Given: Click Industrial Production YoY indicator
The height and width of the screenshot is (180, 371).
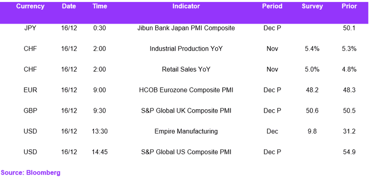Looking at the screenshot, I should click(x=186, y=49).
